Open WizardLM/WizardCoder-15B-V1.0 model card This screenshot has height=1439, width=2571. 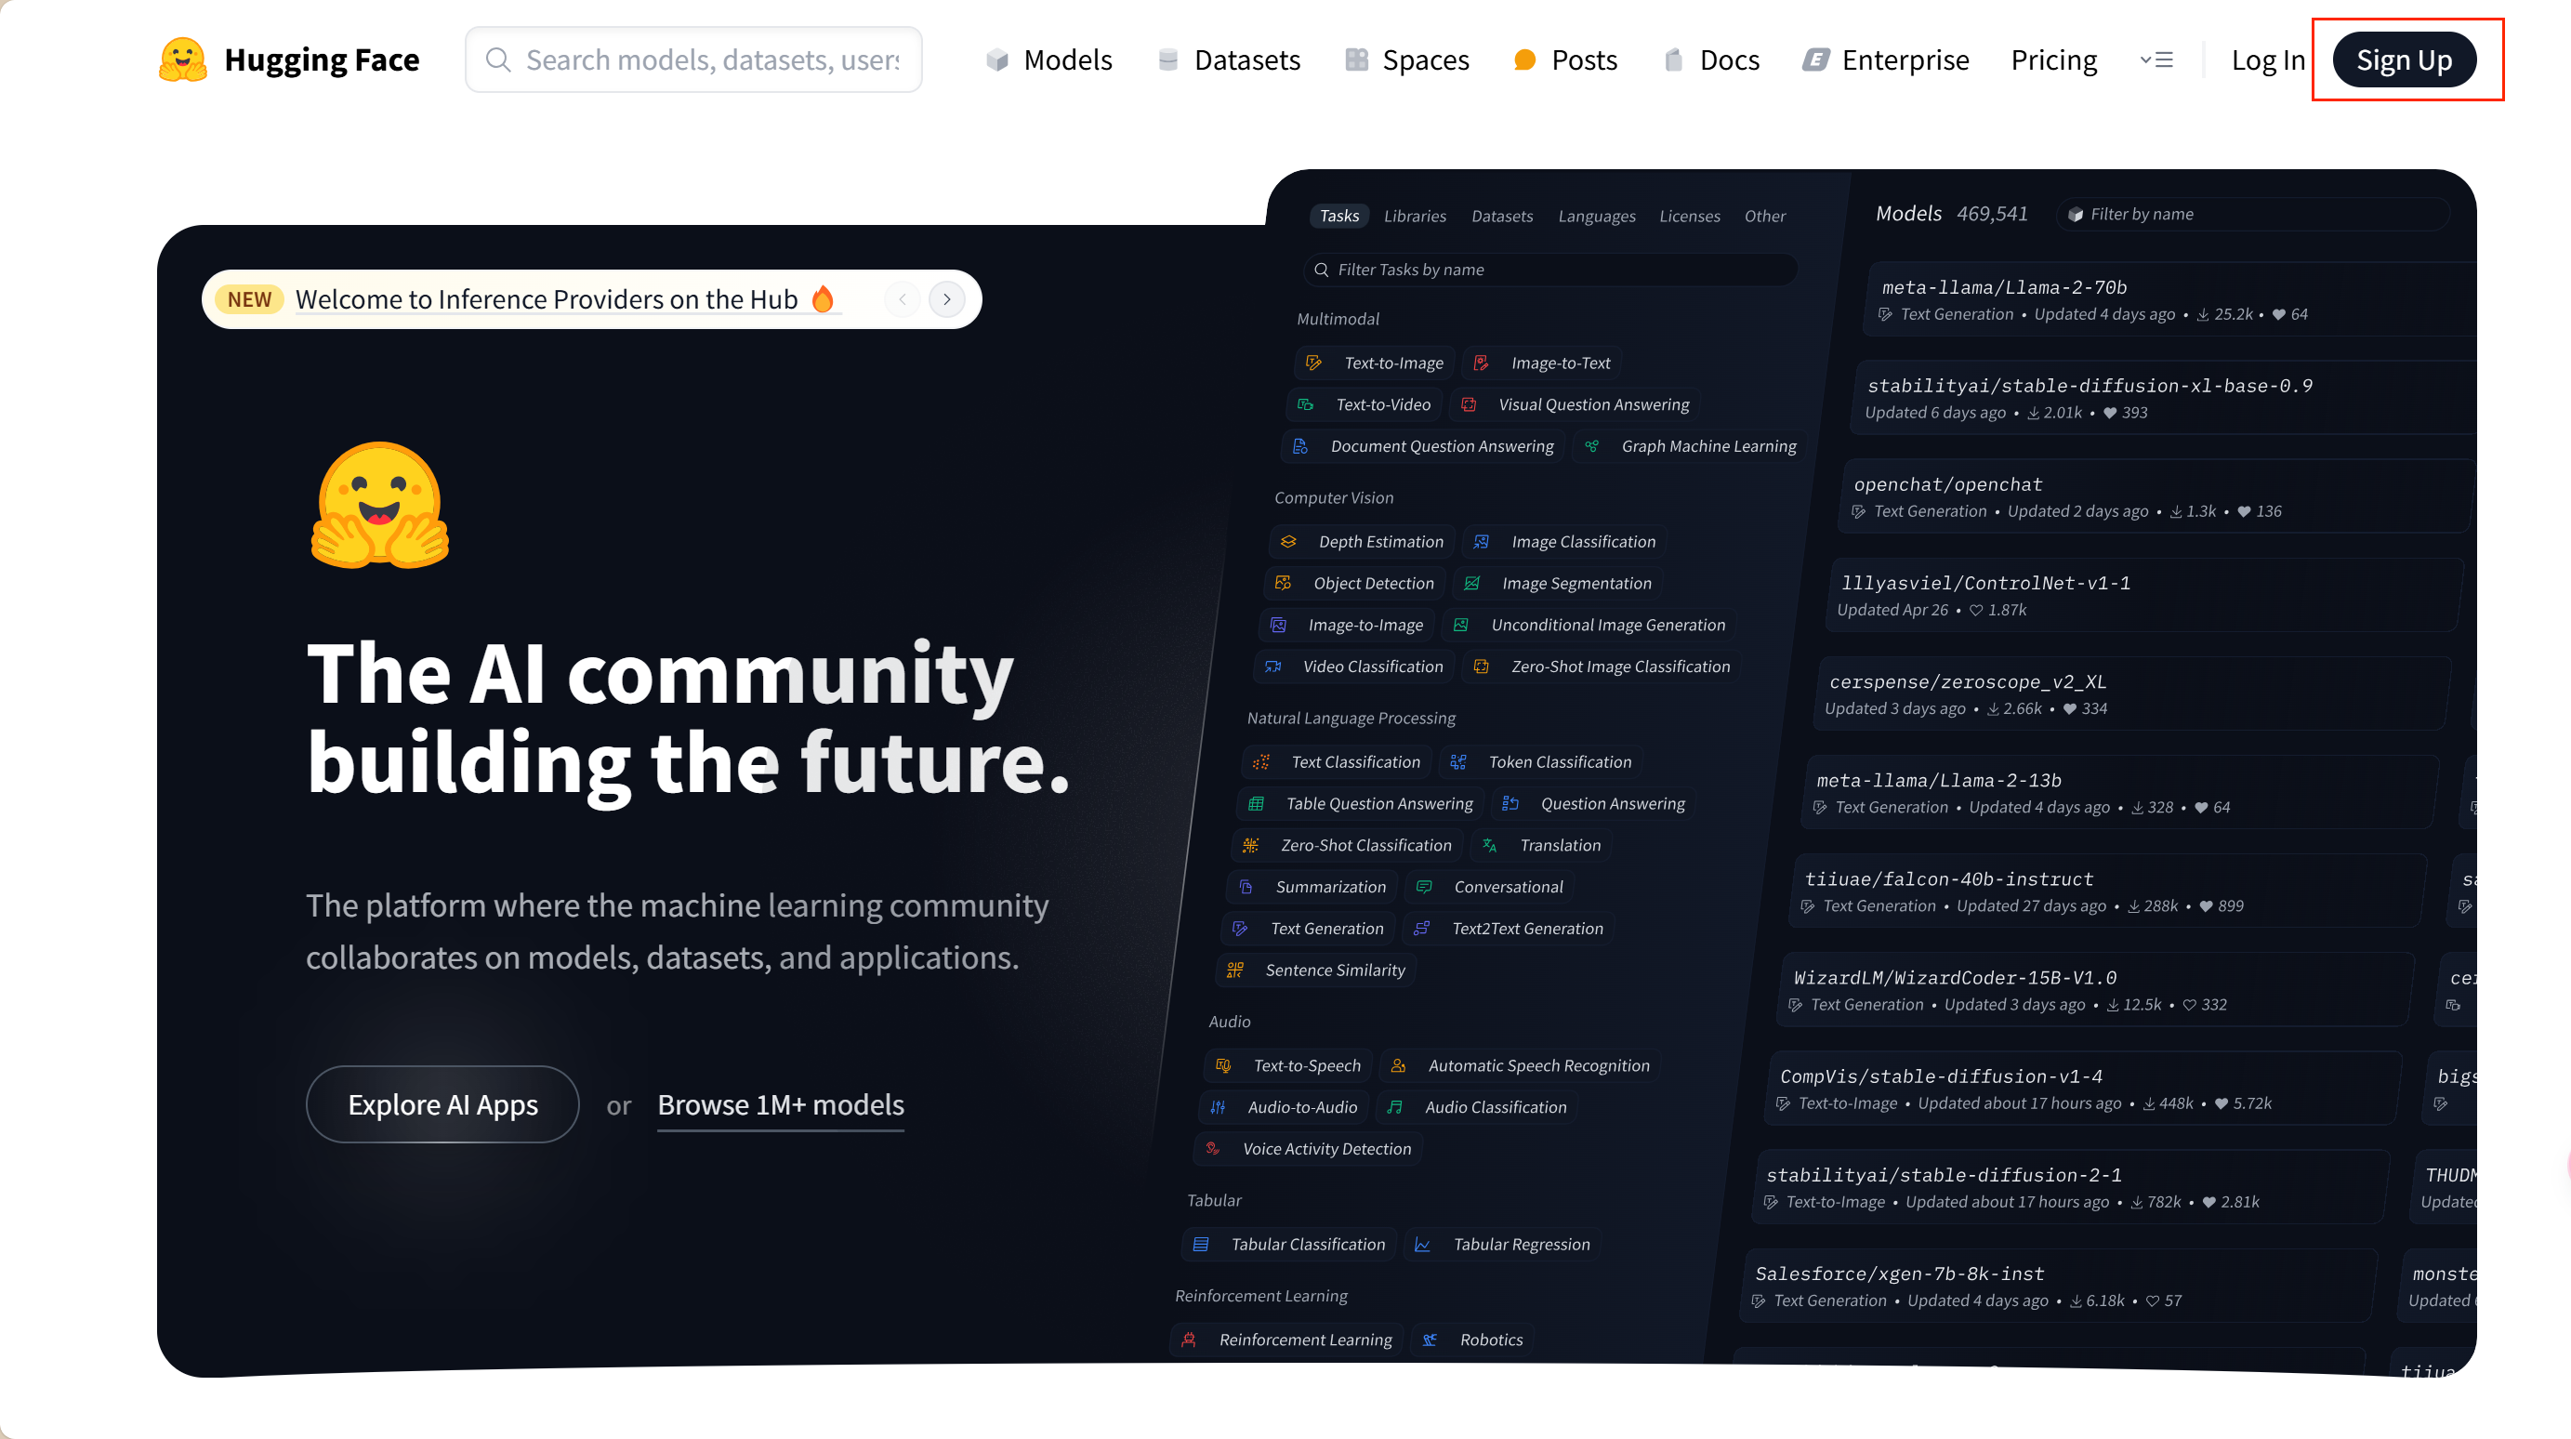[x=2094, y=990]
